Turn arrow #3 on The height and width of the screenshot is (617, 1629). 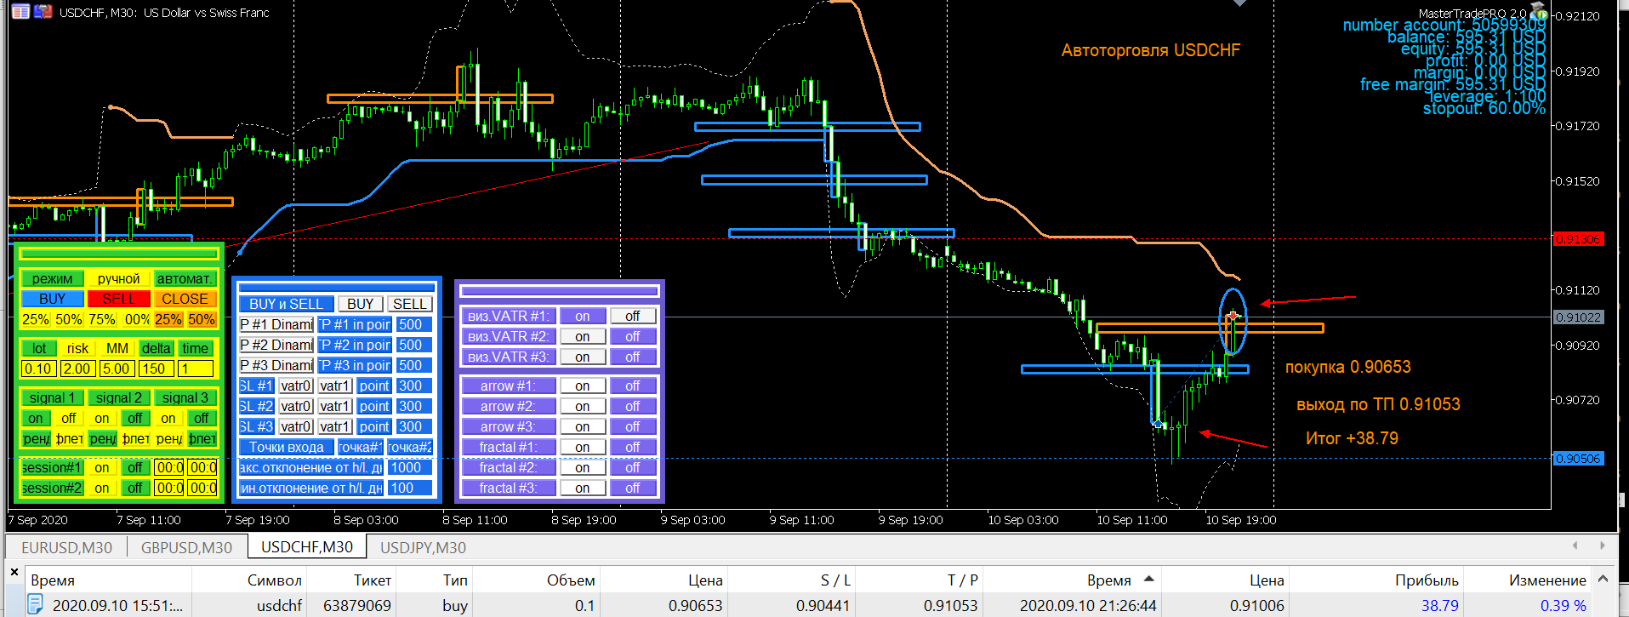point(583,426)
